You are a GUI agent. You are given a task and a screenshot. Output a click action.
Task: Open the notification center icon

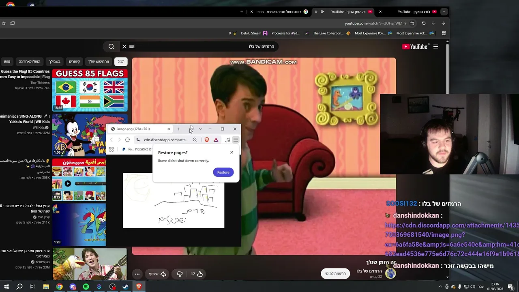(x=510, y=287)
